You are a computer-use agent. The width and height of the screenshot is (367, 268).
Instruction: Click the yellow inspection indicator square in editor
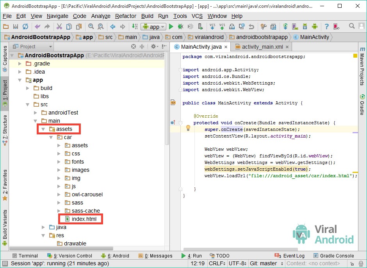355,56
